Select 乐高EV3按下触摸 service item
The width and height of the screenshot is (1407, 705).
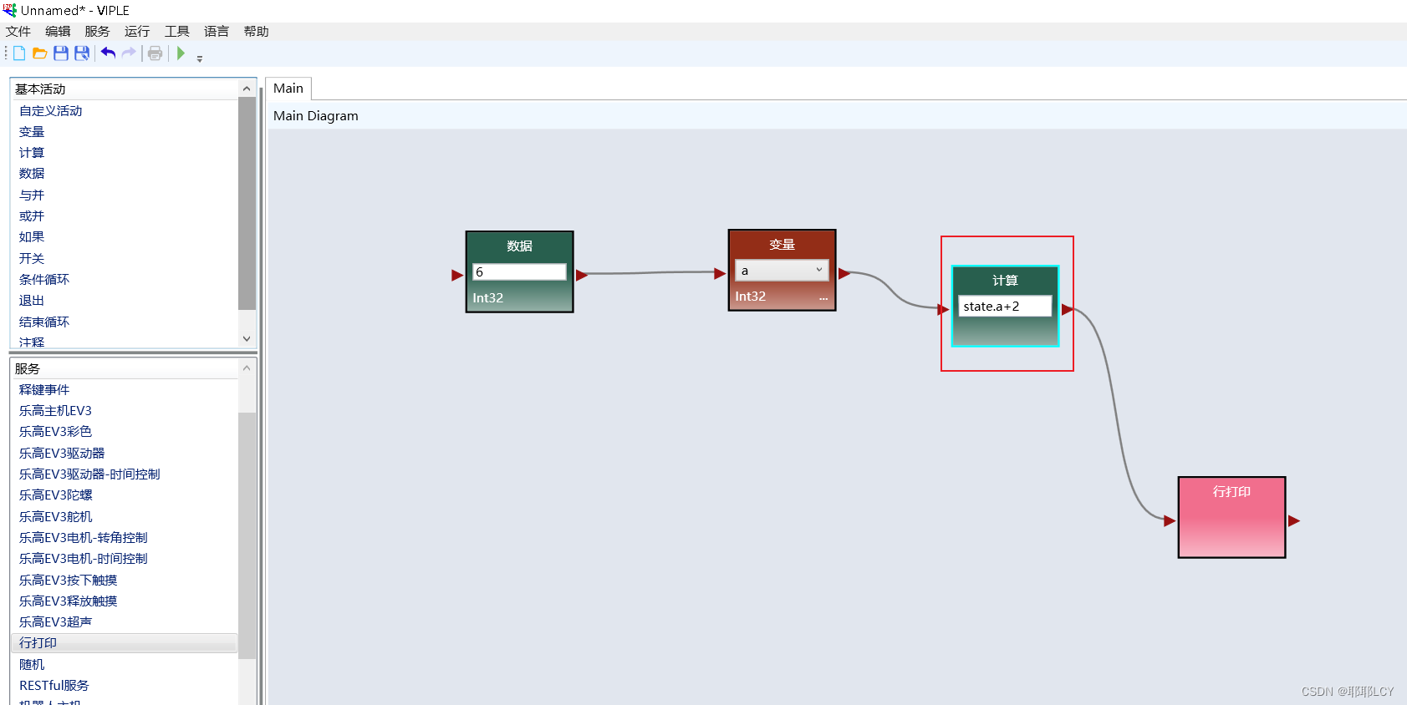click(69, 581)
